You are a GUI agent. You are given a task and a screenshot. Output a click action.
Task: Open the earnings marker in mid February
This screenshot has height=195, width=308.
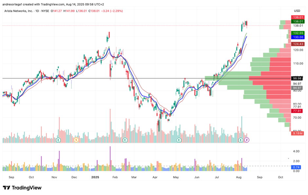tap(125, 140)
